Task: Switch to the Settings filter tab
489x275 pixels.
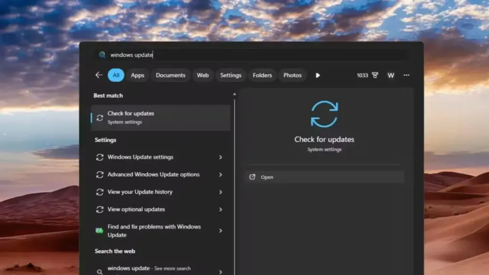Action: coord(231,75)
